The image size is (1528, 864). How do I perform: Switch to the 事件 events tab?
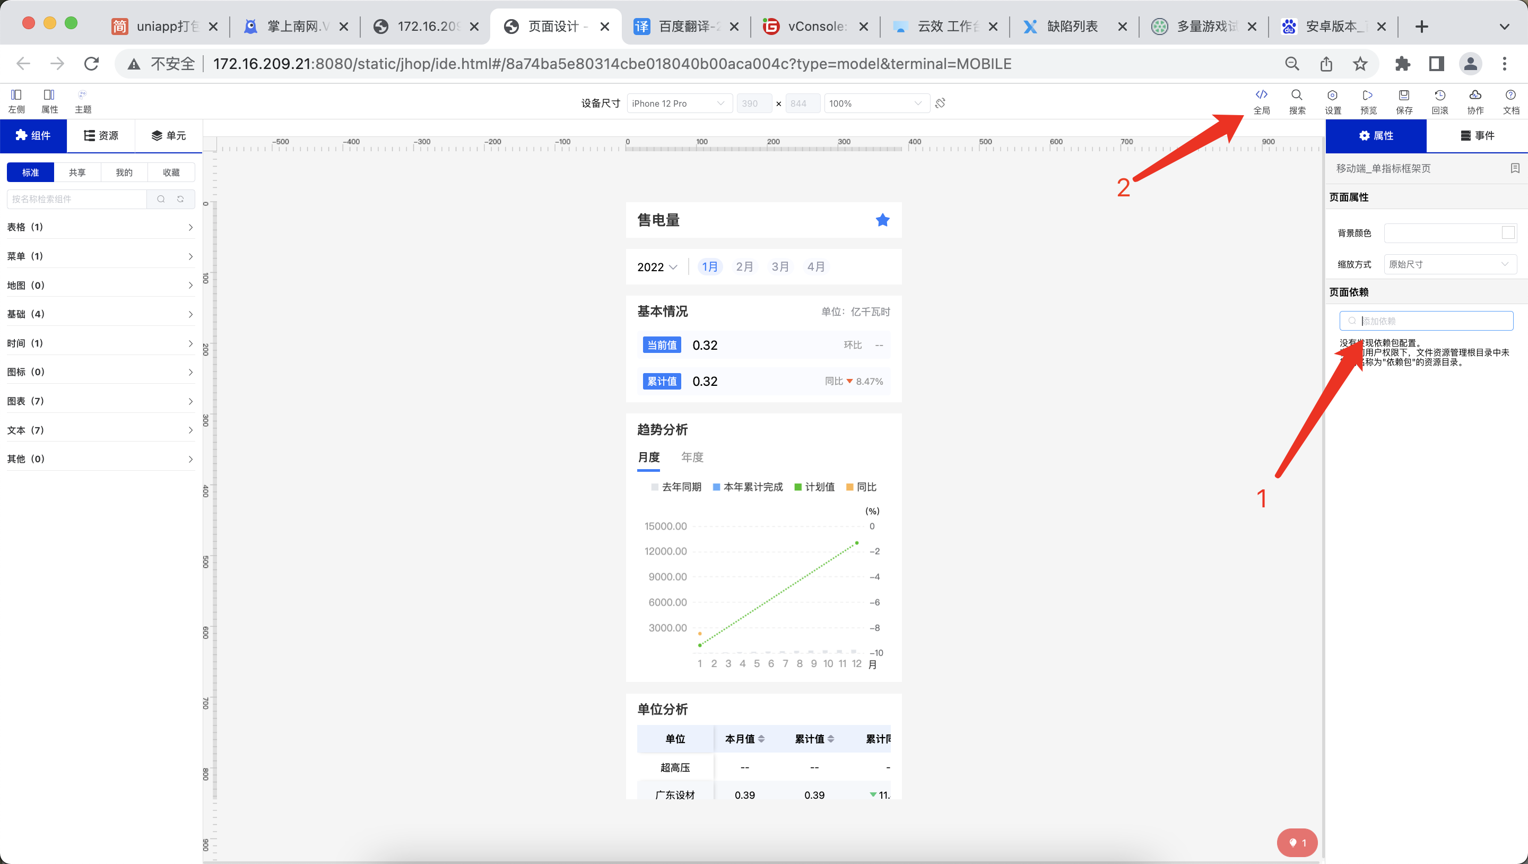(1477, 135)
